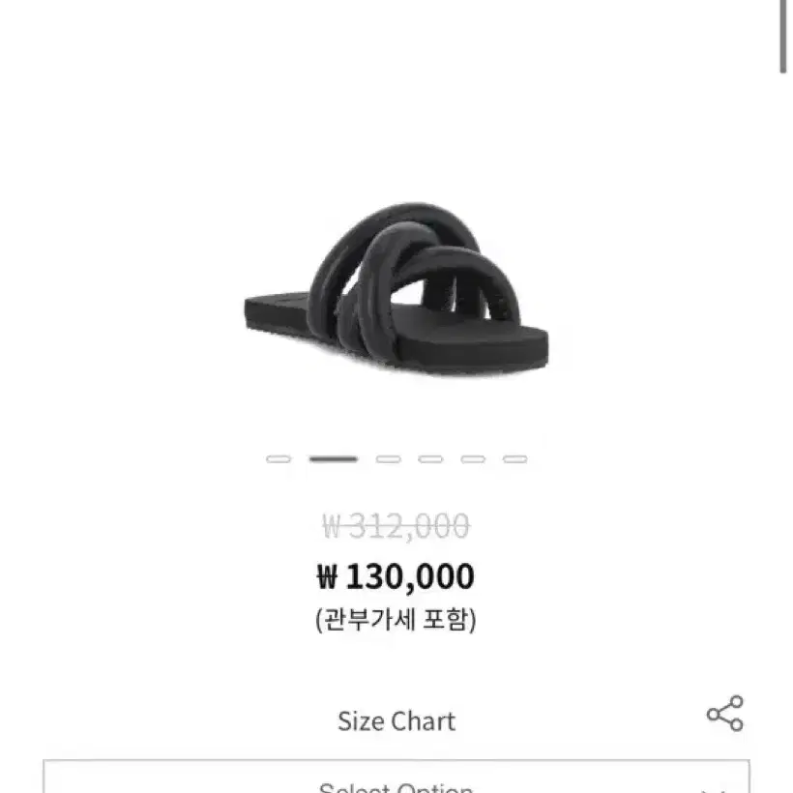Click the crossed-out ₩312,000 original price
The image size is (793, 793).
[396, 526]
